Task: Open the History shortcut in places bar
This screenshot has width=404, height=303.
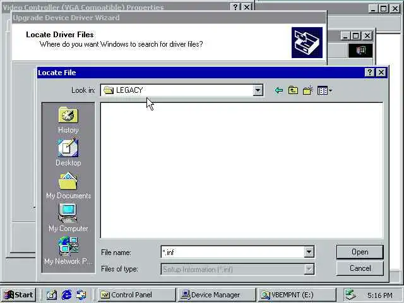Action: tap(68, 120)
